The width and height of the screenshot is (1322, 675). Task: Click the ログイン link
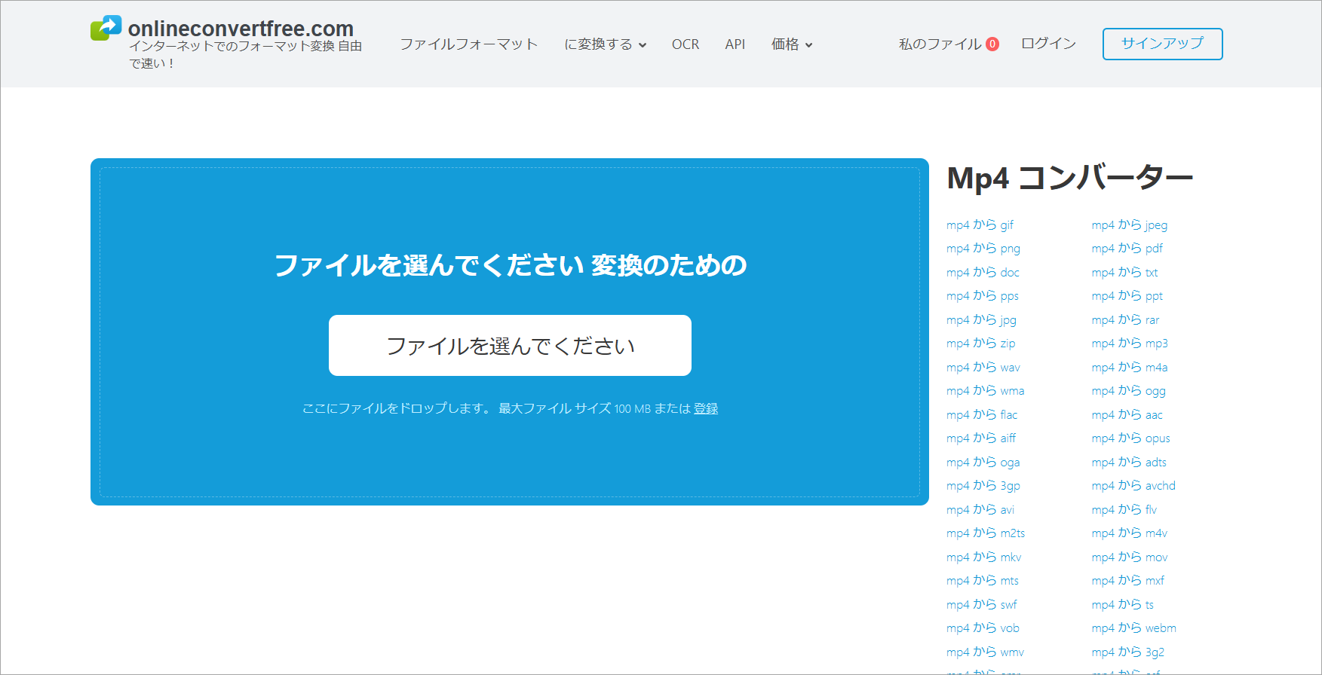[1048, 44]
